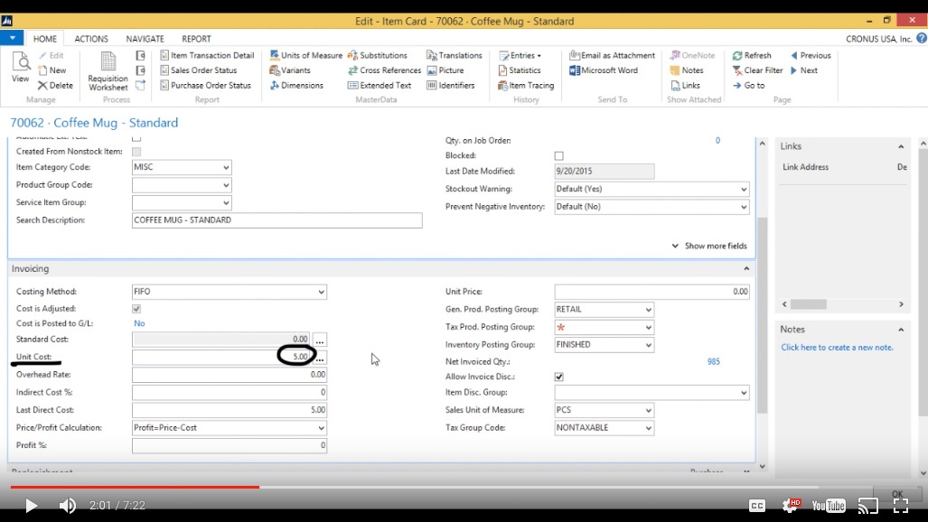Switch to the ACTIONS ribbon tab
This screenshot has width=928, height=522.
[91, 39]
